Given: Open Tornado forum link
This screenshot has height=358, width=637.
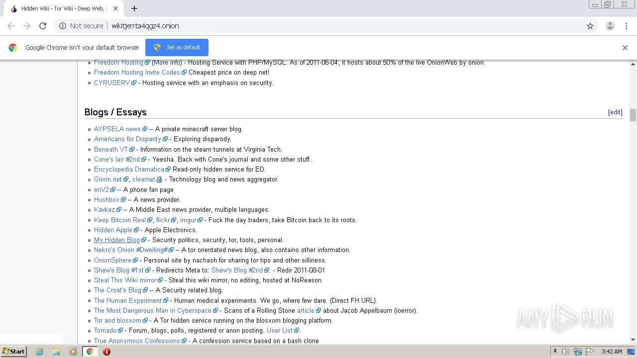Looking at the screenshot, I should coord(106,331).
